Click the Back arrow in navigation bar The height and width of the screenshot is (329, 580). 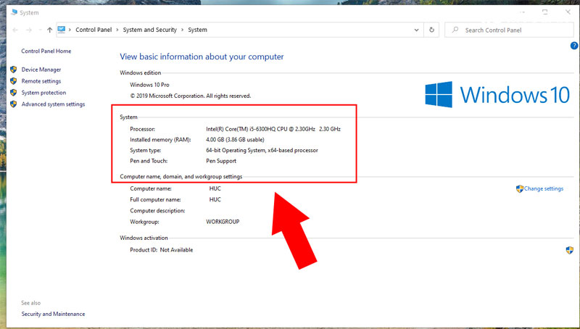(x=15, y=30)
